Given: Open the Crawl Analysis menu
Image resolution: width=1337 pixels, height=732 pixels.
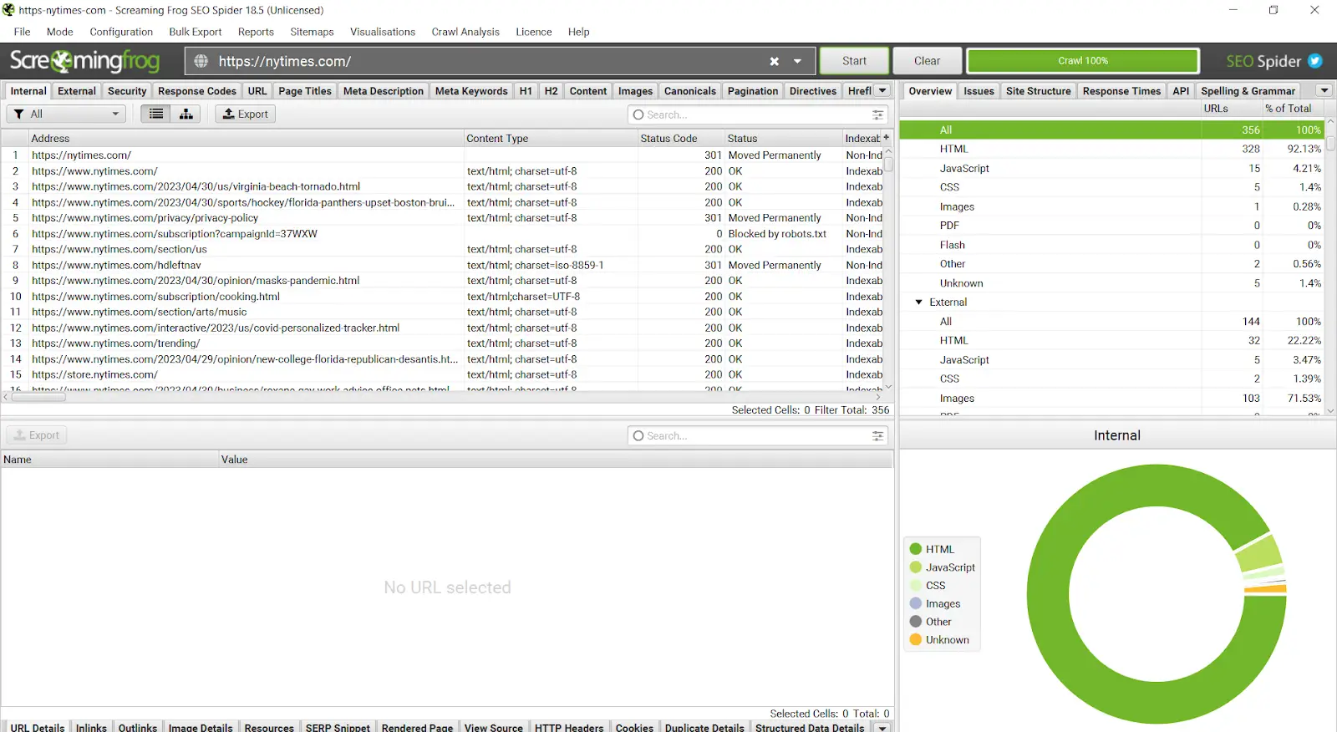Looking at the screenshot, I should pos(465,32).
